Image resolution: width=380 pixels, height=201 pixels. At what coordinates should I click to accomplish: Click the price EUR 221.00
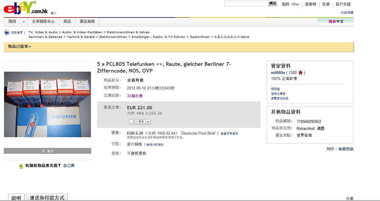click(x=140, y=108)
